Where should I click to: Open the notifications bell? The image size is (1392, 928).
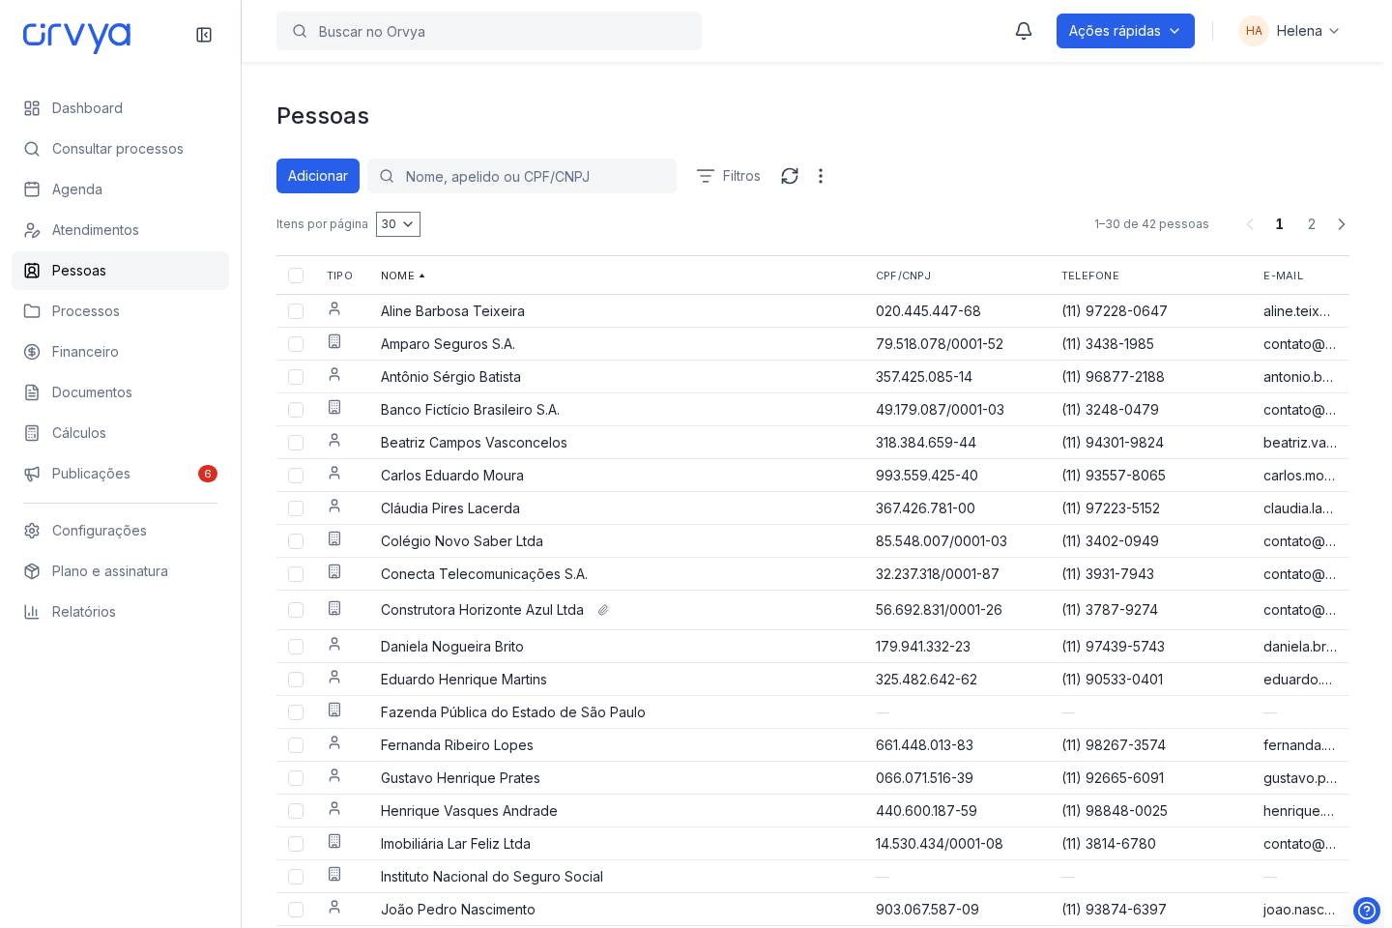click(1024, 31)
